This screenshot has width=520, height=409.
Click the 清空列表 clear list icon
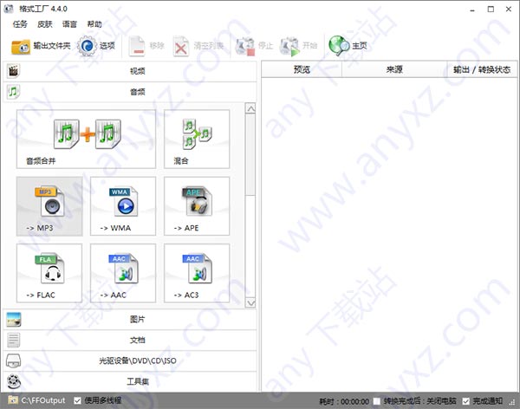[x=181, y=46]
